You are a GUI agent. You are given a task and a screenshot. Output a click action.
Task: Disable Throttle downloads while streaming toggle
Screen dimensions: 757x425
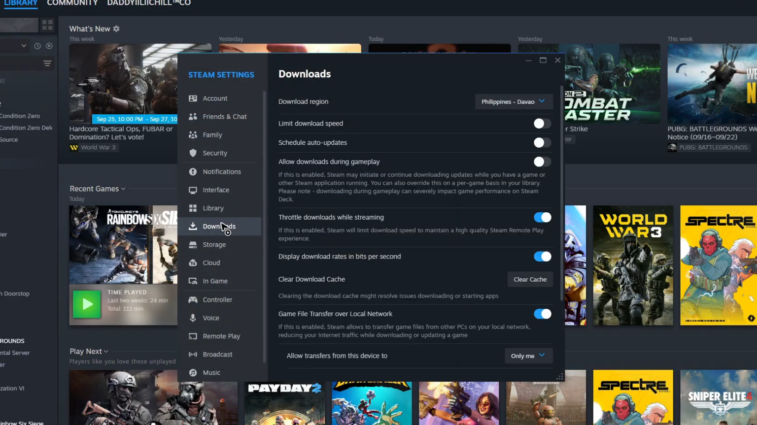point(542,217)
